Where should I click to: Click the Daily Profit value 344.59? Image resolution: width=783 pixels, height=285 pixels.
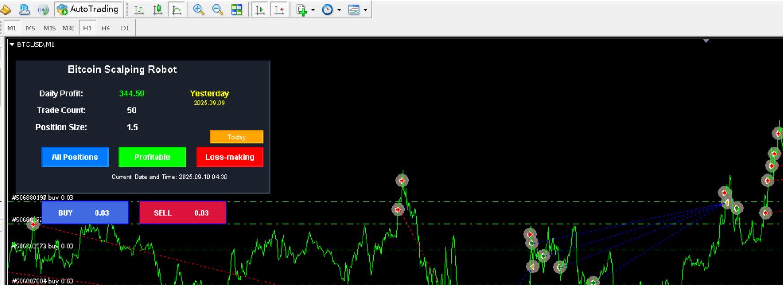(x=132, y=94)
